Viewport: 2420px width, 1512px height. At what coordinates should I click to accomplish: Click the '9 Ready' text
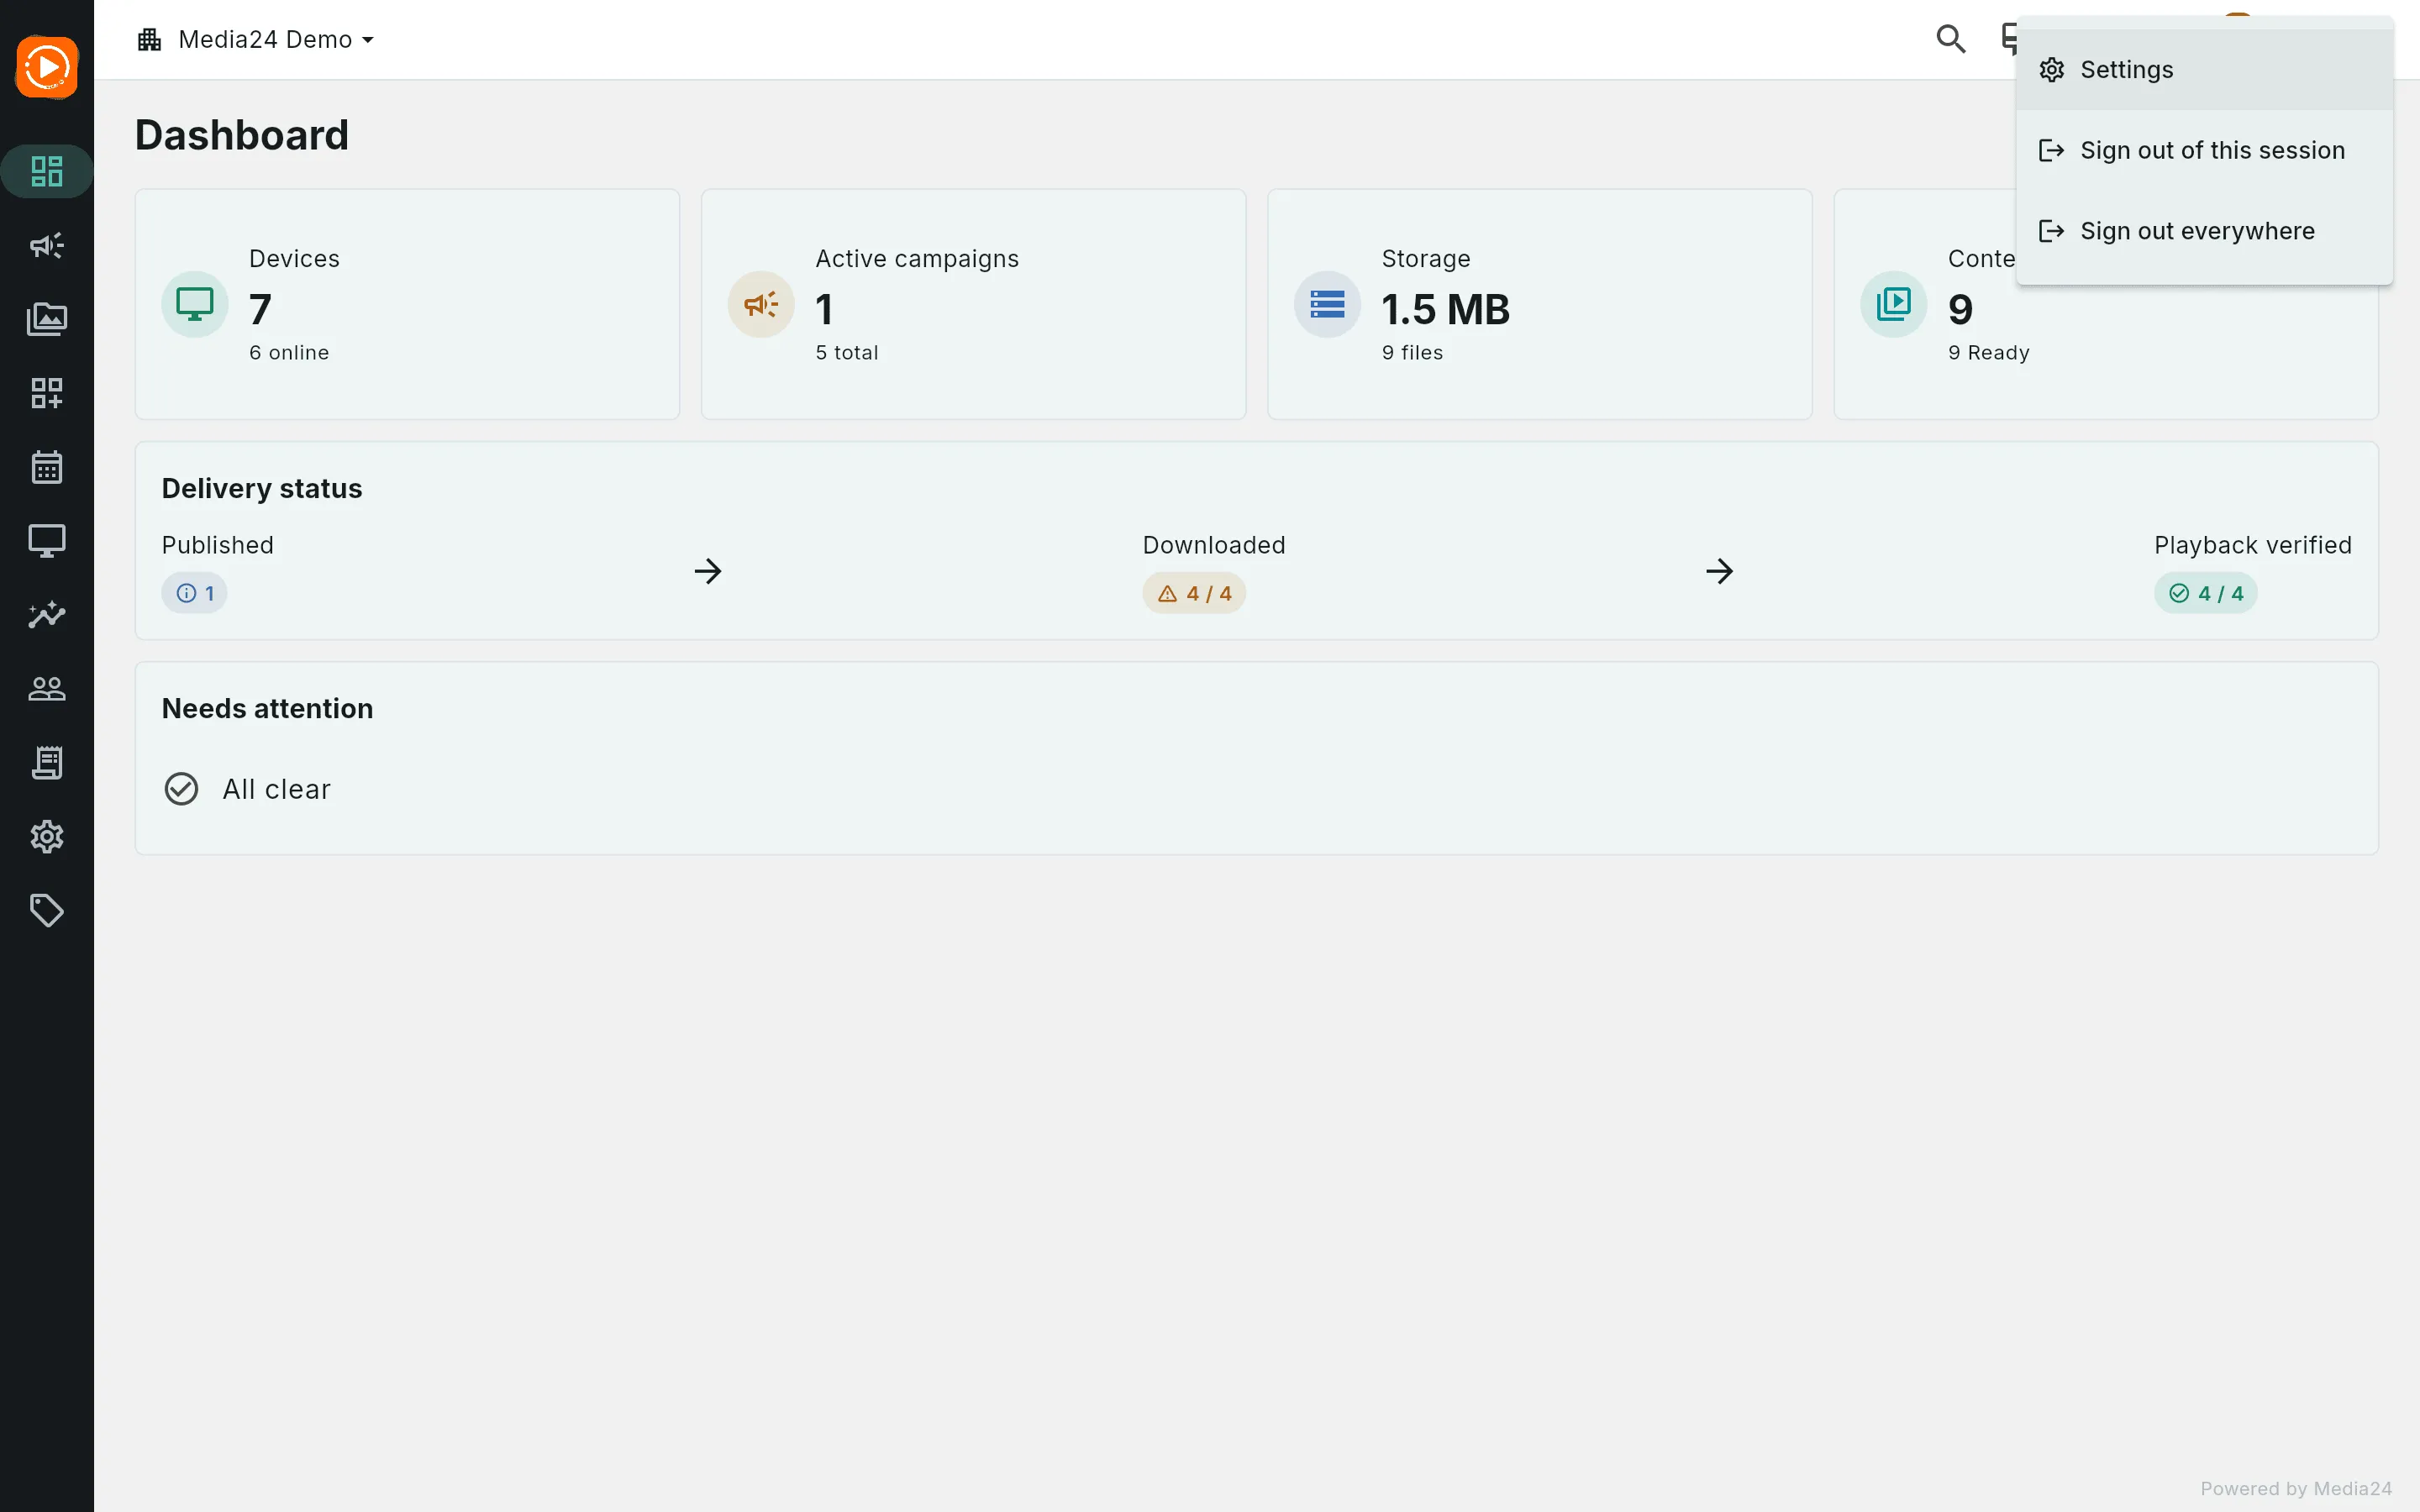pos(1988,353)
